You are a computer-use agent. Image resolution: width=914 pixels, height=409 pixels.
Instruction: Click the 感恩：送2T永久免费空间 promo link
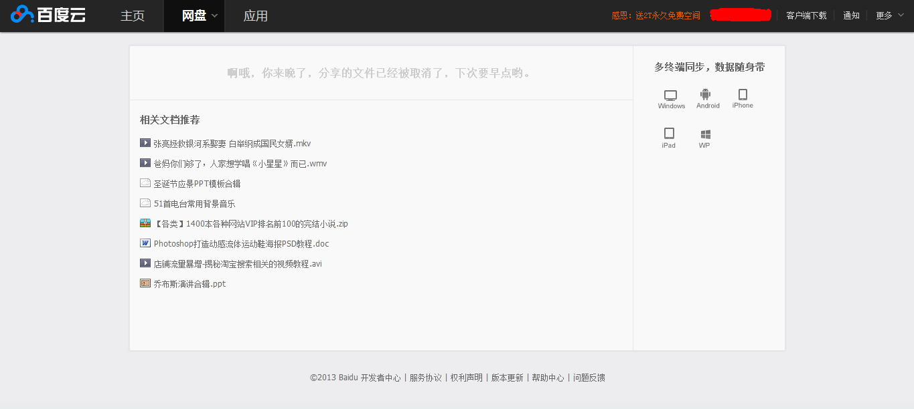click(656, 15)
